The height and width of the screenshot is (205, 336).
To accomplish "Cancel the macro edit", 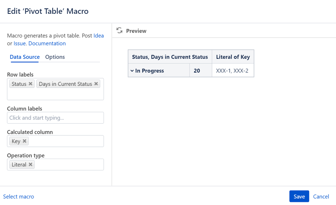I will point(321,197).
